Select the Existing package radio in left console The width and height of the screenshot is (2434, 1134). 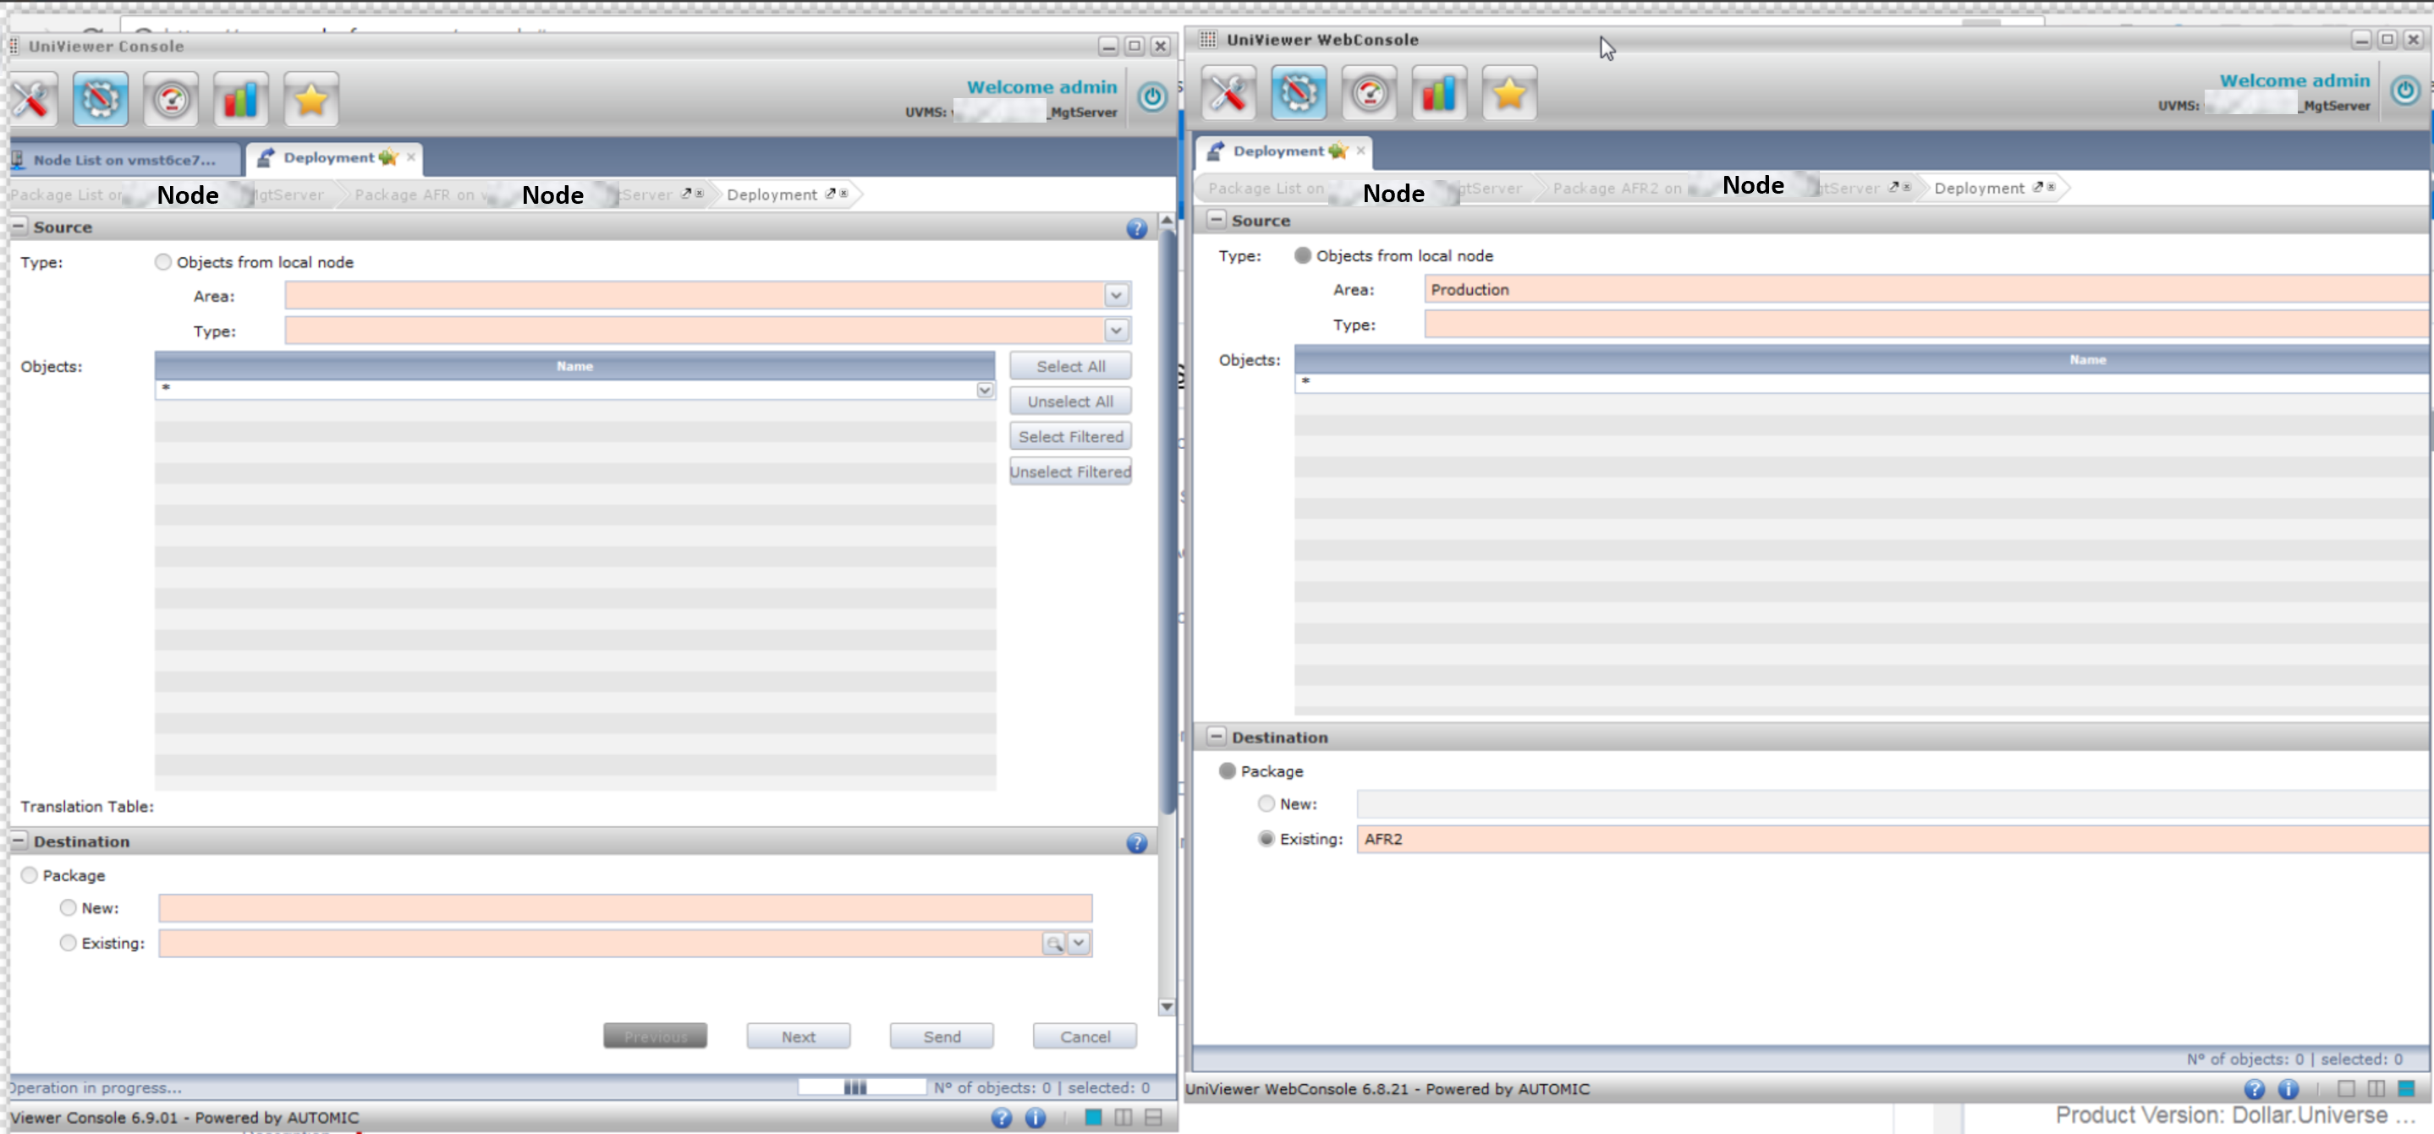pos(68,942)
